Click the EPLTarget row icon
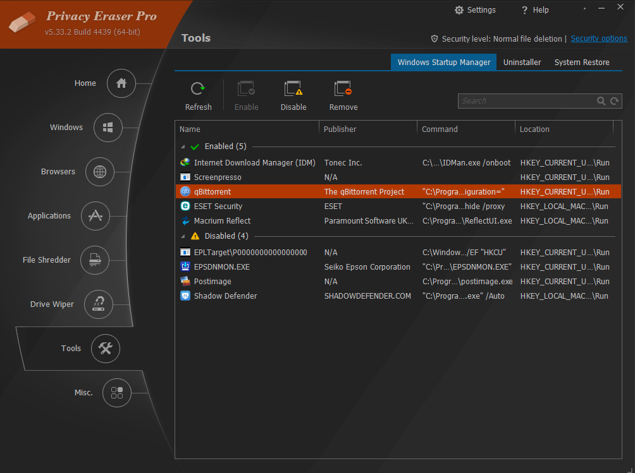This screenshot has width=635, height=473. click(185, 252)
